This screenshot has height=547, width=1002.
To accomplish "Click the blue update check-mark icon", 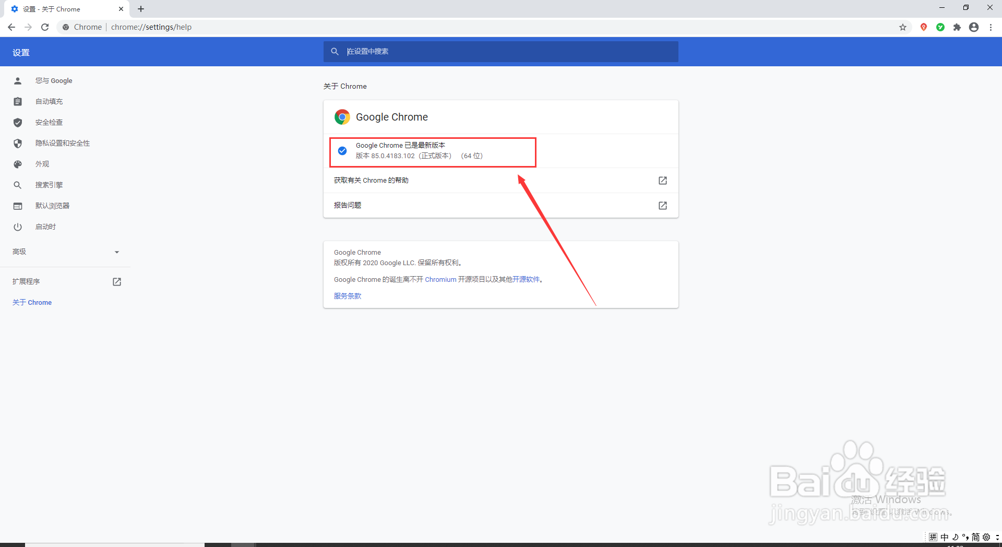I will pyautogui.click(x=342, y=151).
